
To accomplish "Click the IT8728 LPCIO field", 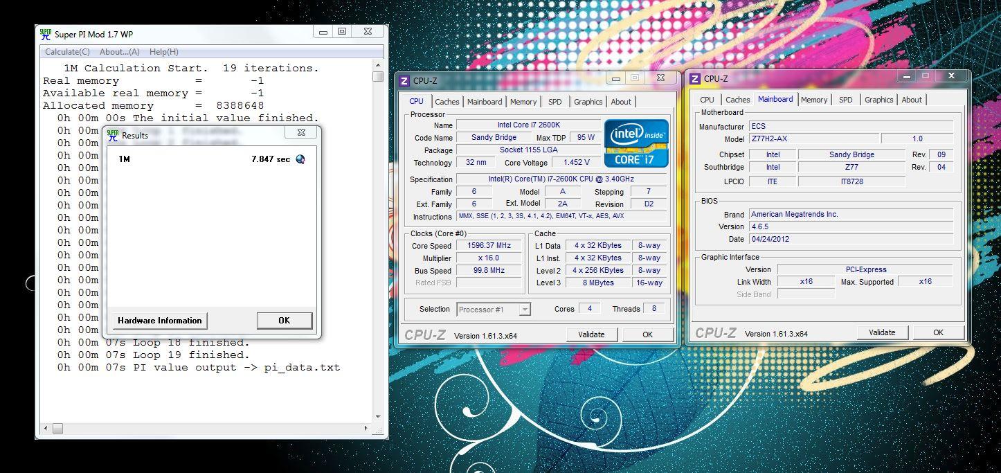I will pos(851,182).
